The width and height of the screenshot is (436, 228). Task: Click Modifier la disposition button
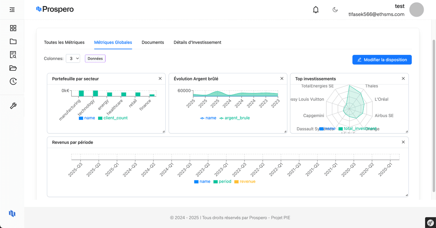[382, 60]
